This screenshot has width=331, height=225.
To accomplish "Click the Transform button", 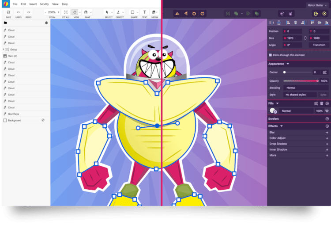I will (x=319, y=45).
